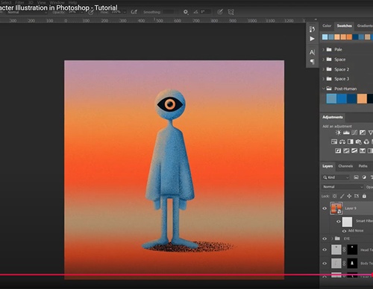Add a Black & White adjustment
The image size is (373, 289).
coord(351,142)
